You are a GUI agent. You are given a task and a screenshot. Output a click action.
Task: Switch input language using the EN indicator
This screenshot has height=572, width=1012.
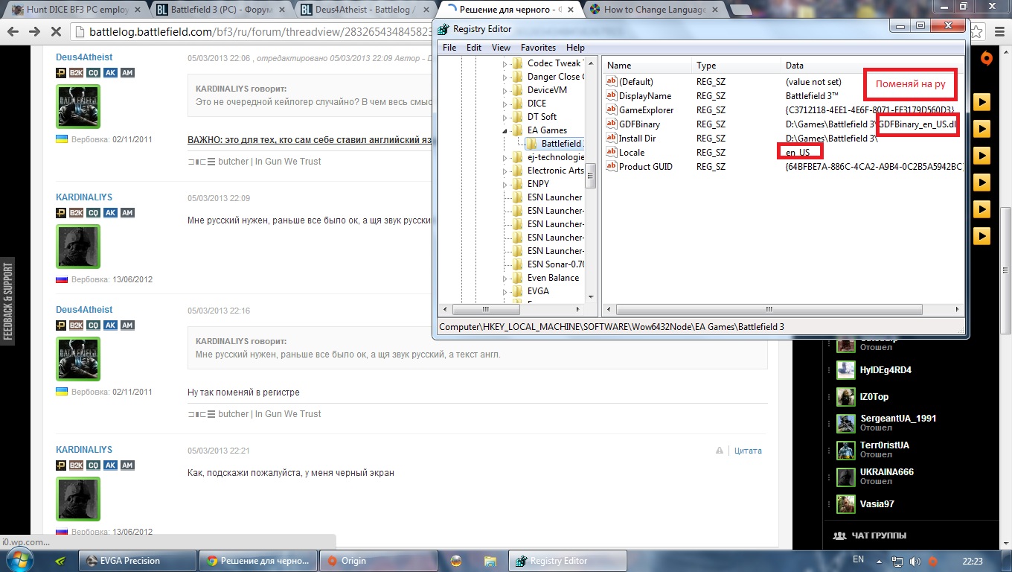pos(858,560)
